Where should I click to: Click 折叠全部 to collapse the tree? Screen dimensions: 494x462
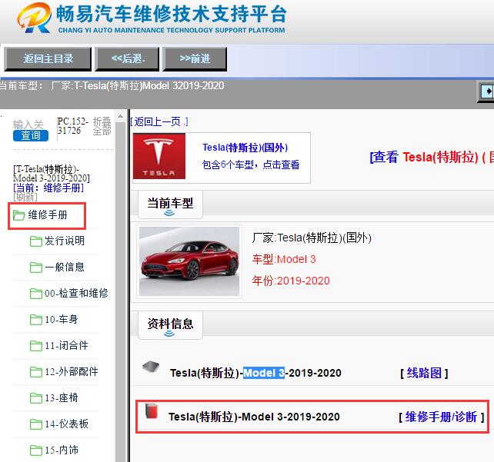102,126
